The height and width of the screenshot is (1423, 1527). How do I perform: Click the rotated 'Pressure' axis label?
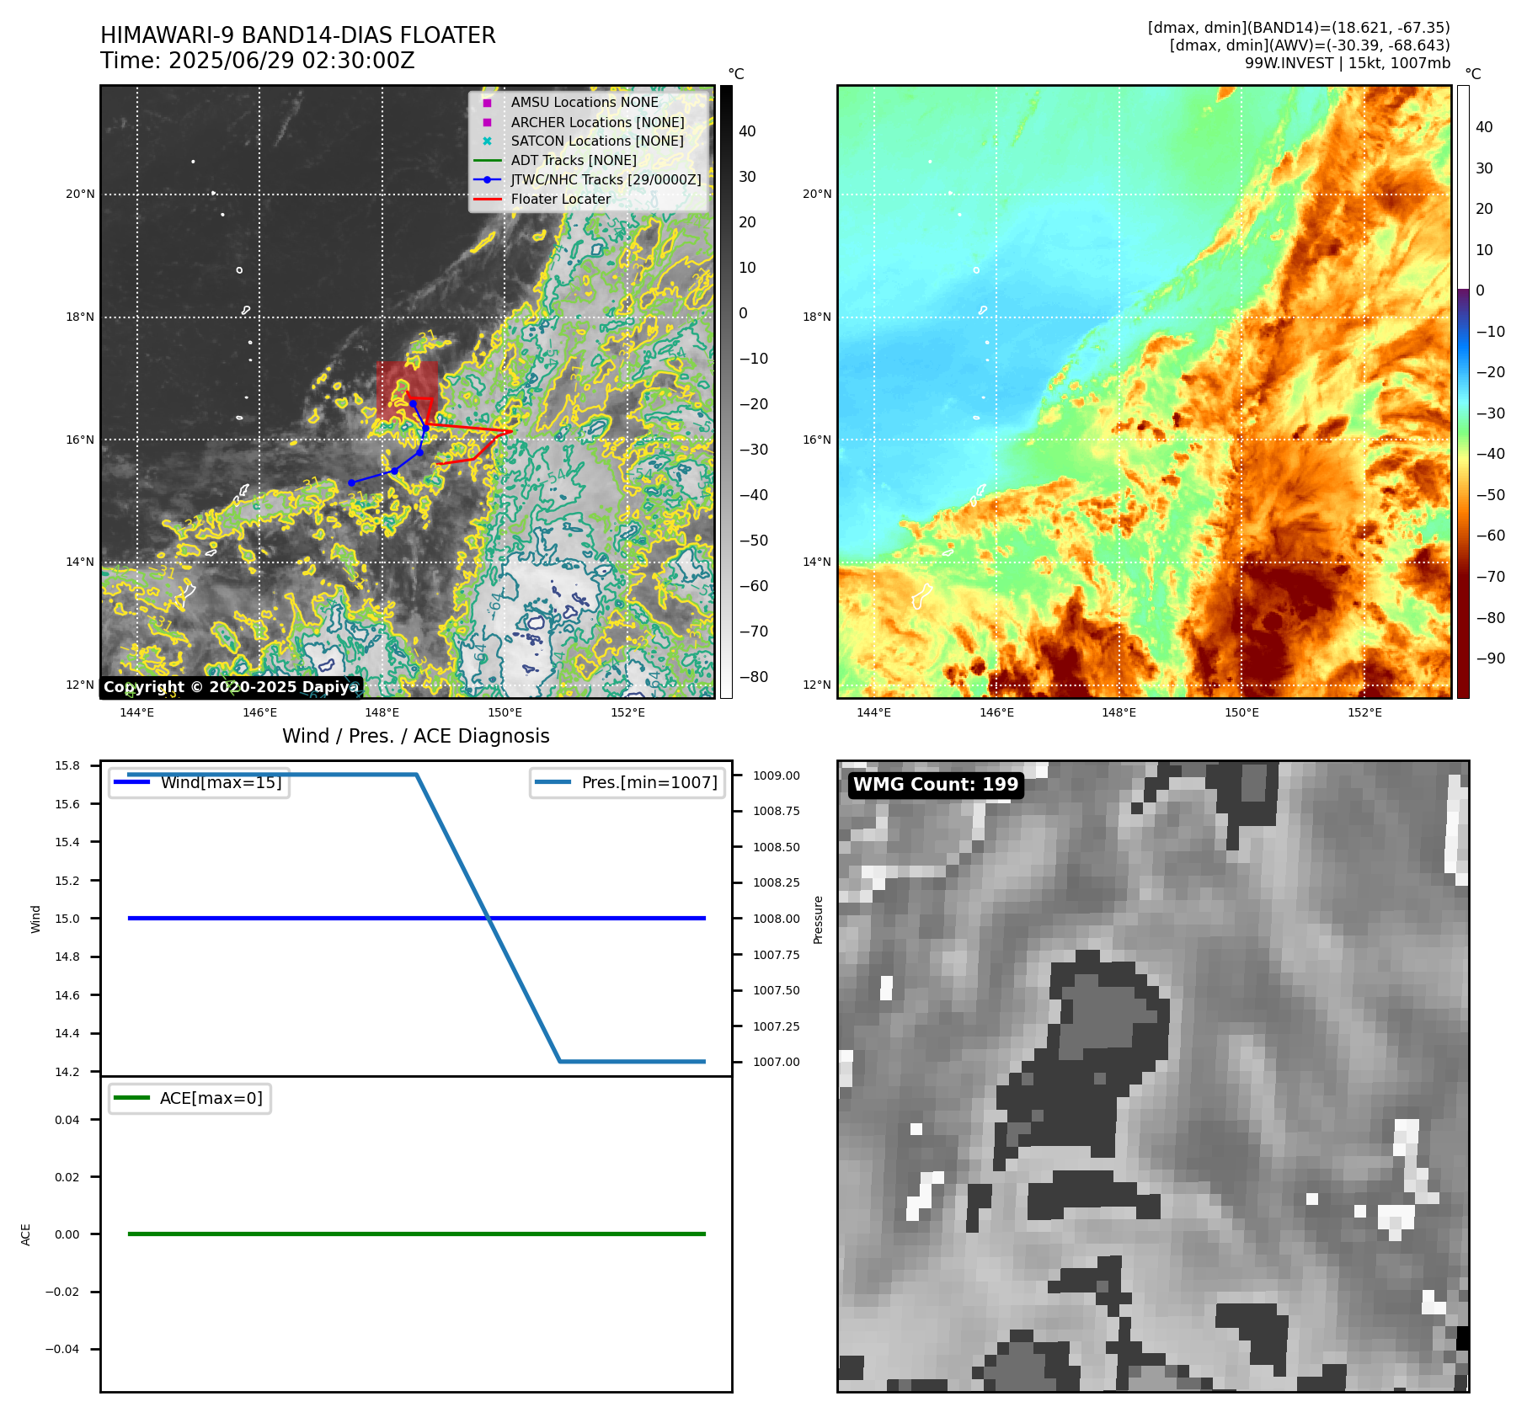(818, 919)
